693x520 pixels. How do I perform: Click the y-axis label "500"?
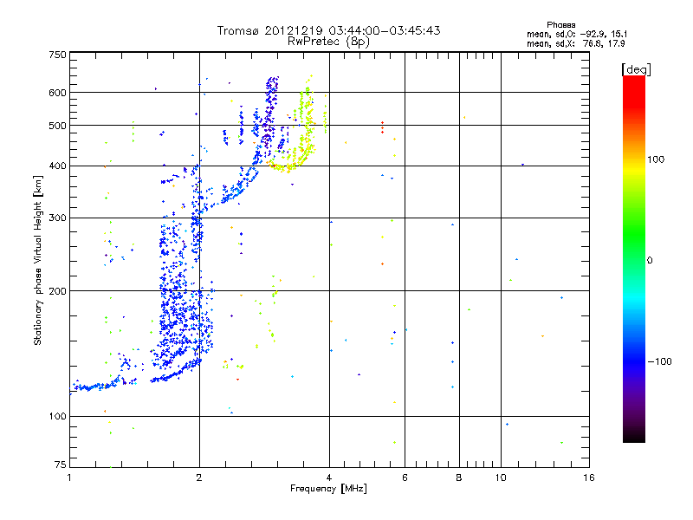click(x=57, y=126)
